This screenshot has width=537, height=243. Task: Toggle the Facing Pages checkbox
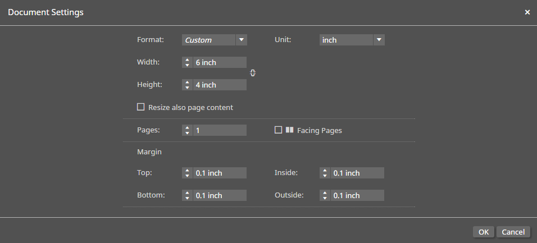(x=278, y=130)
